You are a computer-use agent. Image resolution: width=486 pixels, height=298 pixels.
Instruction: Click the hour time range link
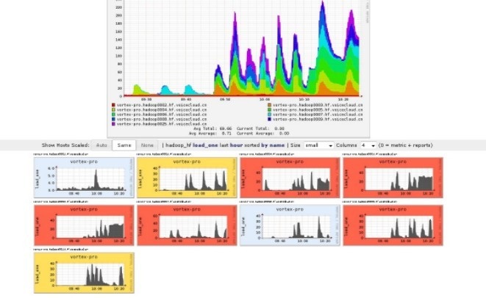236,145
